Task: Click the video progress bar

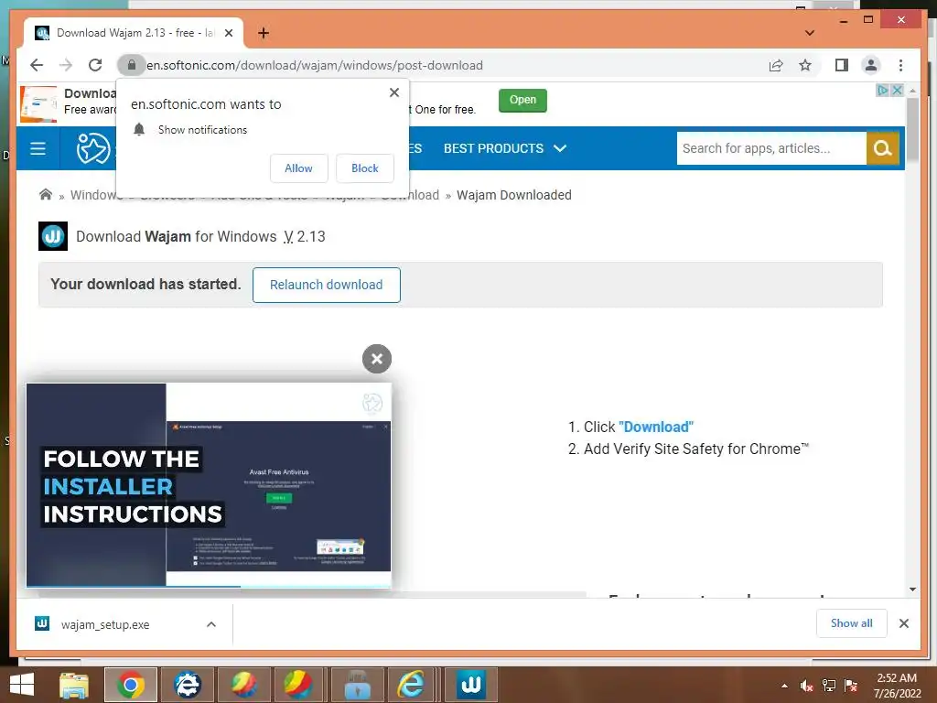Action: 210,587
